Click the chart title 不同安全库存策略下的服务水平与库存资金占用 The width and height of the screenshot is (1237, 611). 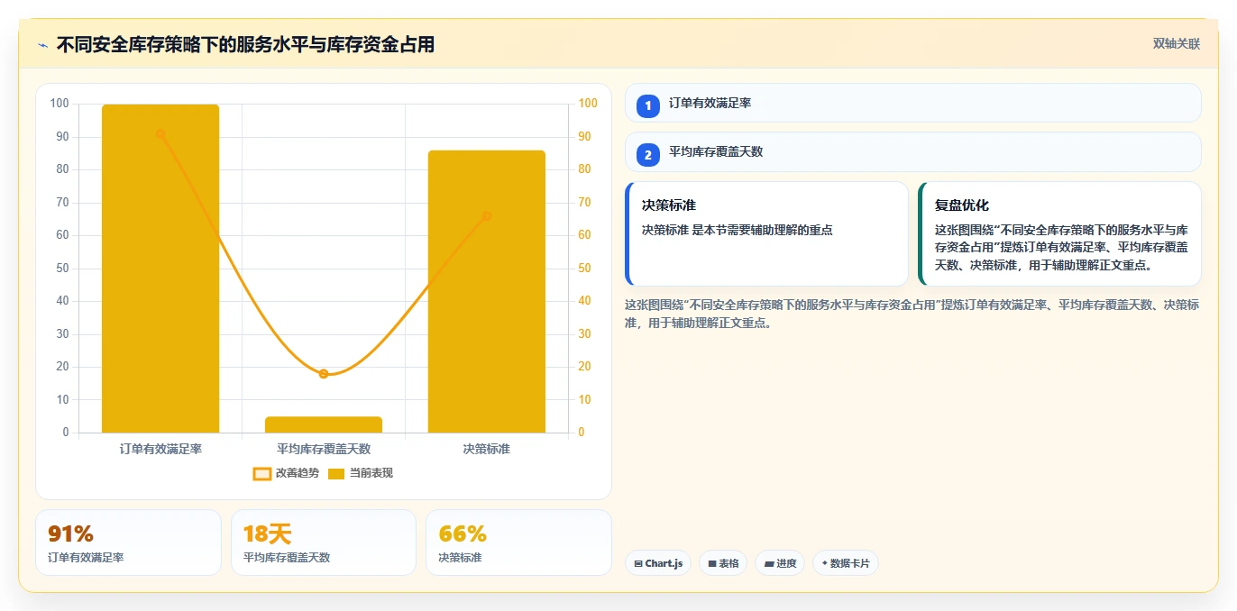tap(245, 45)
